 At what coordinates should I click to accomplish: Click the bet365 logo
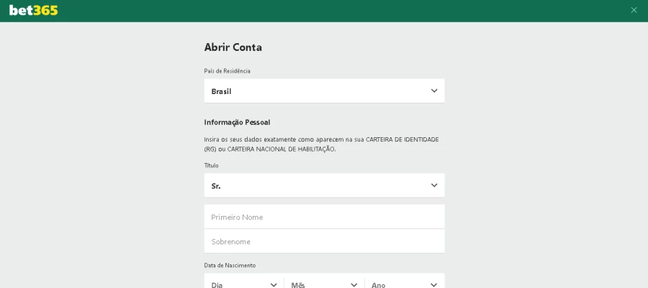tap(33, 10)
